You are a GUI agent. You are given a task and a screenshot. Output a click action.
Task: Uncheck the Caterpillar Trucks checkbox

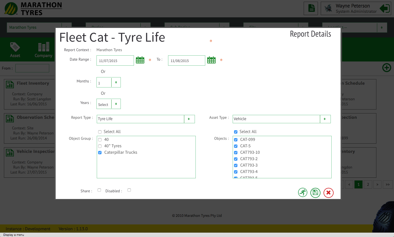tap(100, 153)
